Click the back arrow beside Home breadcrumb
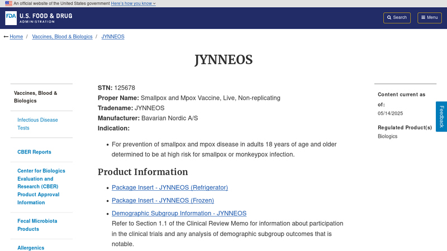447x251 pixels. (6, 37)
